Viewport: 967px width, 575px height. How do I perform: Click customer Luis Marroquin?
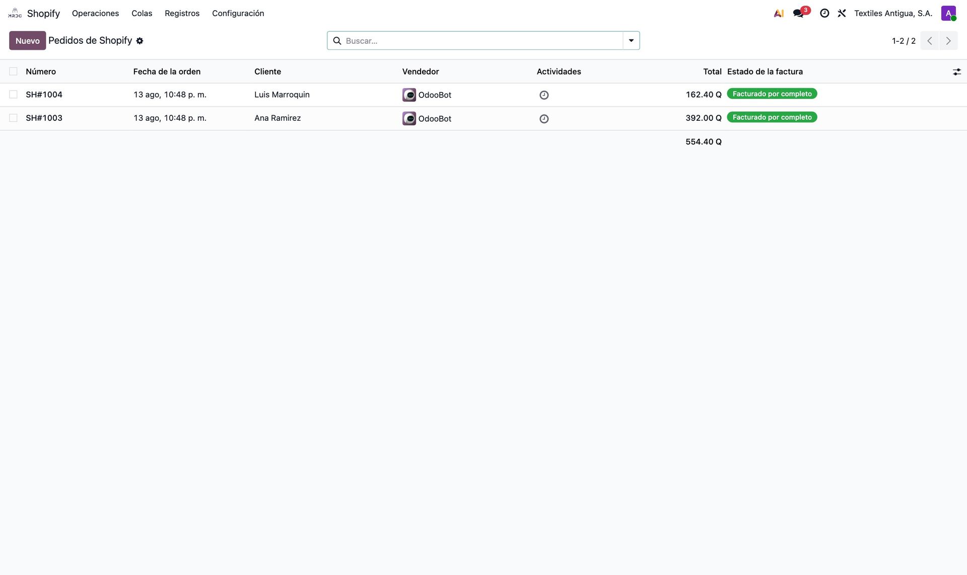[282, 95]
